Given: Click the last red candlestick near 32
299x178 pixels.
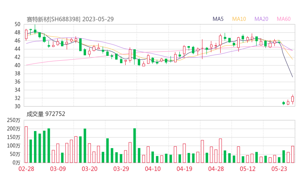Looking at the screenshot, I should coord(293,99).
